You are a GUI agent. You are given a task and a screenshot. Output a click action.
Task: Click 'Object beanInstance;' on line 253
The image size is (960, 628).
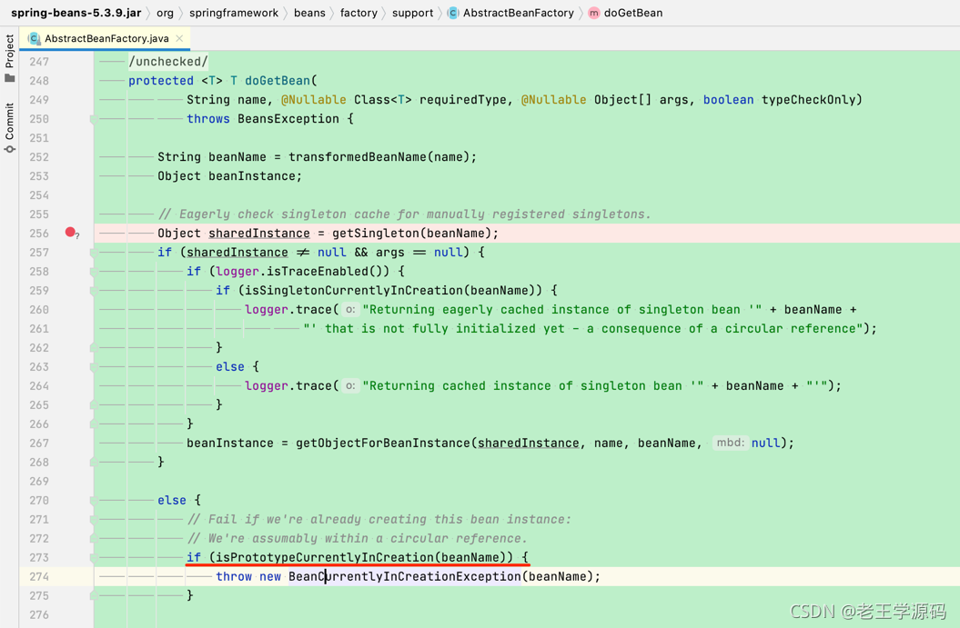[229, 175]
